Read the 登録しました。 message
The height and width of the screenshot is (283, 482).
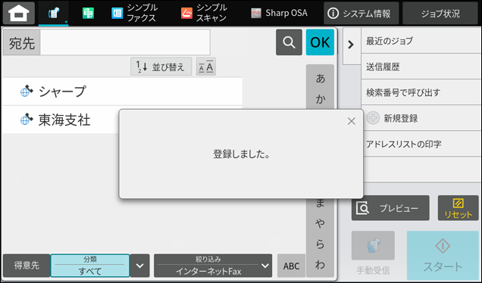(242, 154)
